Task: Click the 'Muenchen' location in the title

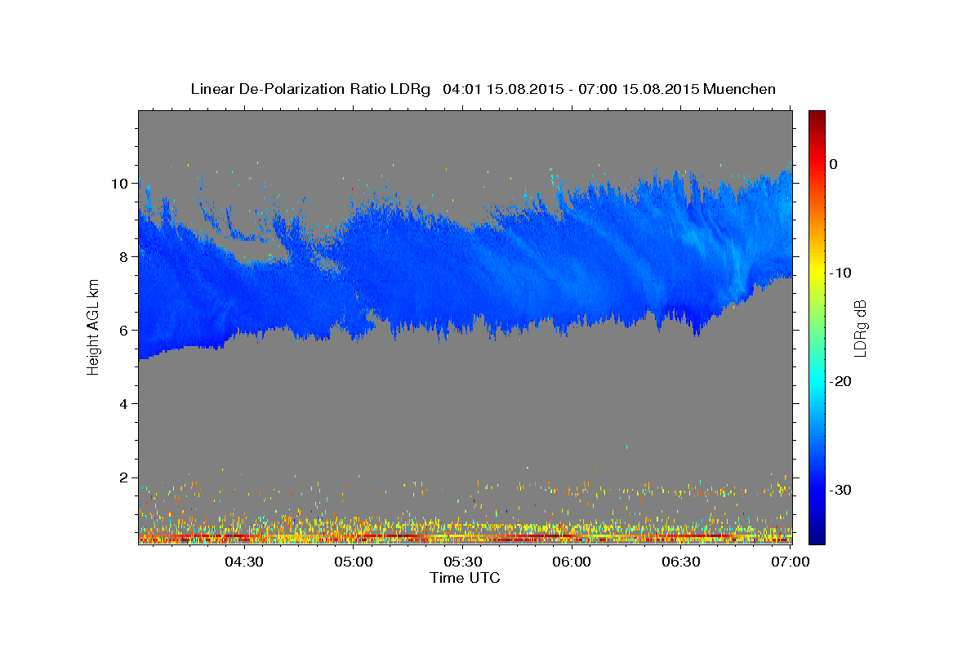Action: (739, 89)
